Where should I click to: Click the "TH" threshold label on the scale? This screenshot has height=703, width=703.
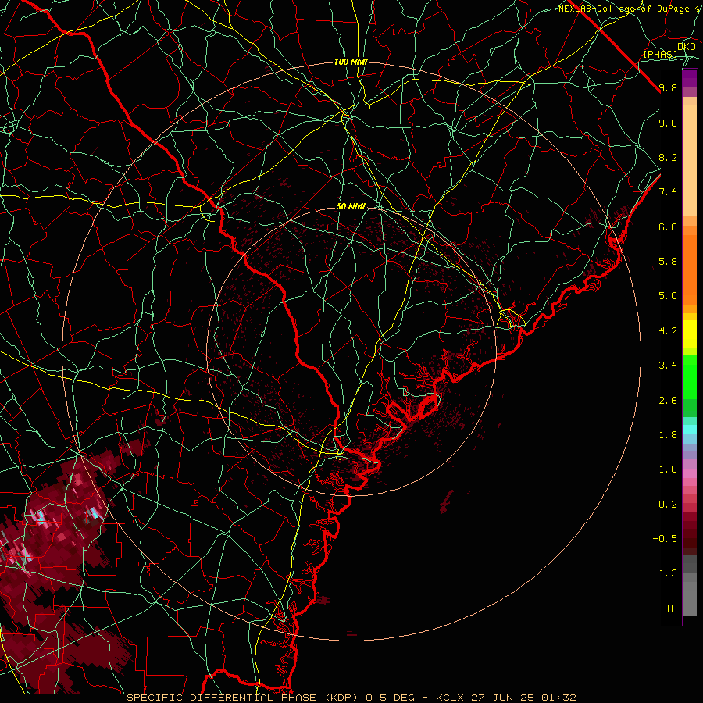[671, 608]
